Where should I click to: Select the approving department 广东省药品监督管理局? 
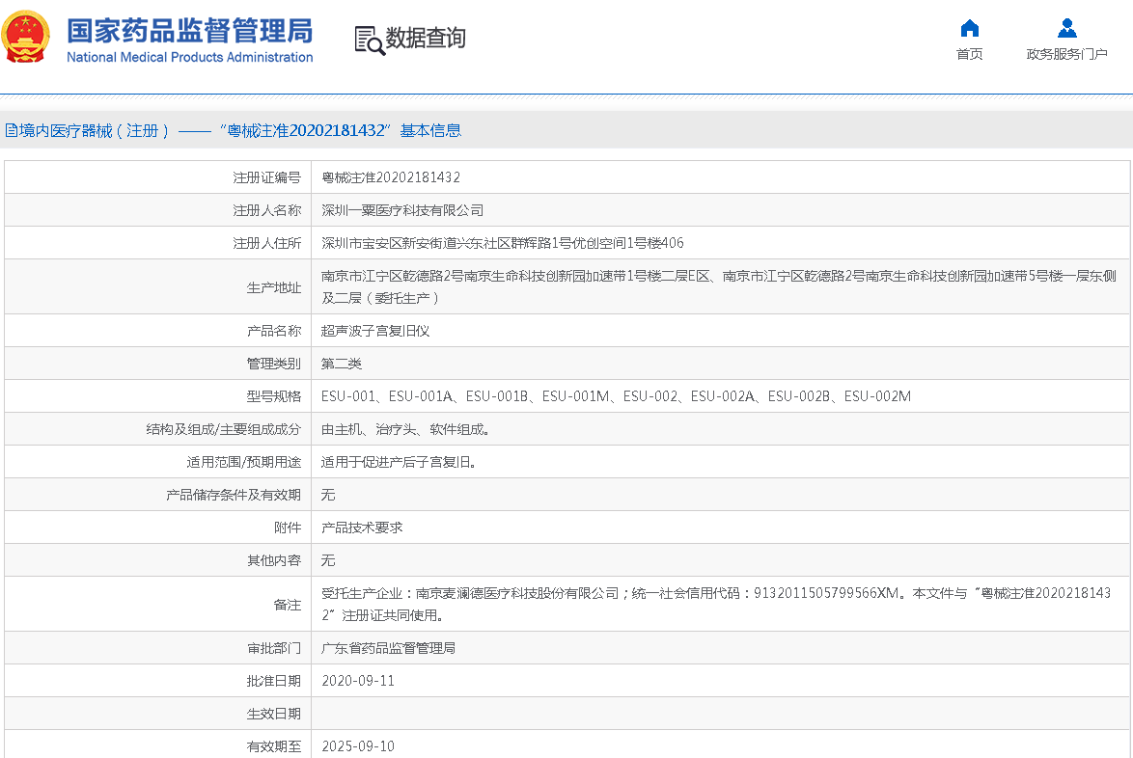[388, 648]
